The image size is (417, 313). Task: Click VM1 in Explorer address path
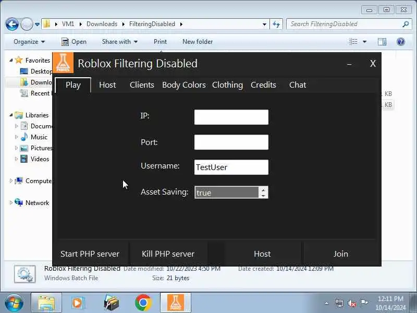(68, 24)
